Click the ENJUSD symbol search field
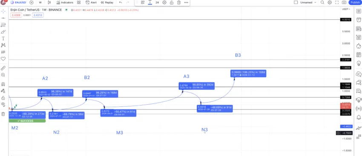 click(18, 3)
